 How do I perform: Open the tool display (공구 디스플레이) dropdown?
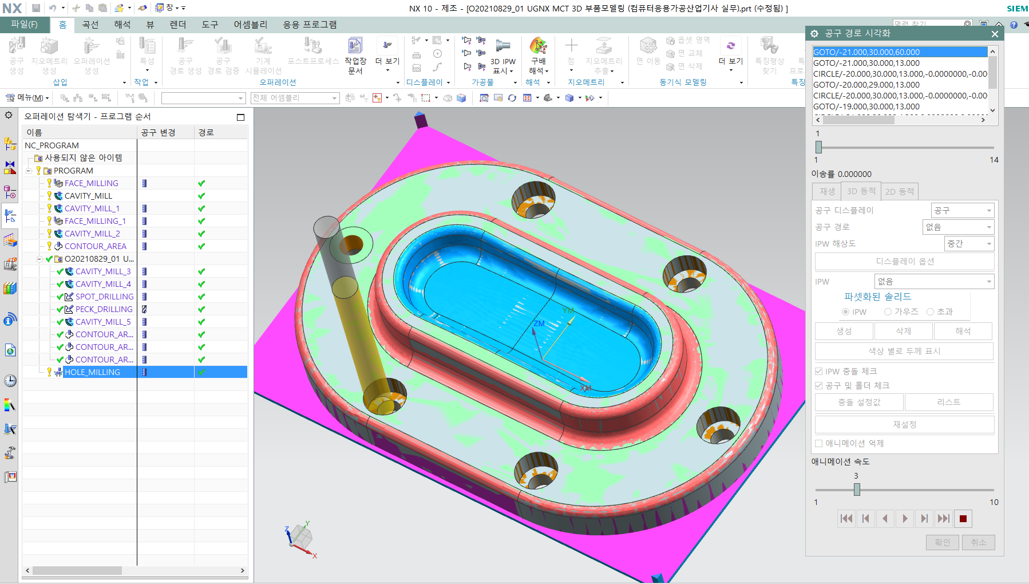click(963, 211)
